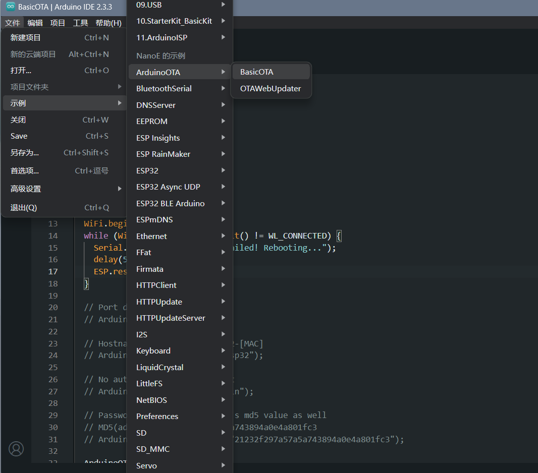Viewport: 538px width, 473px height.
Task: Choose 另存为... menu entry
Action: click(x=64, y=152)
